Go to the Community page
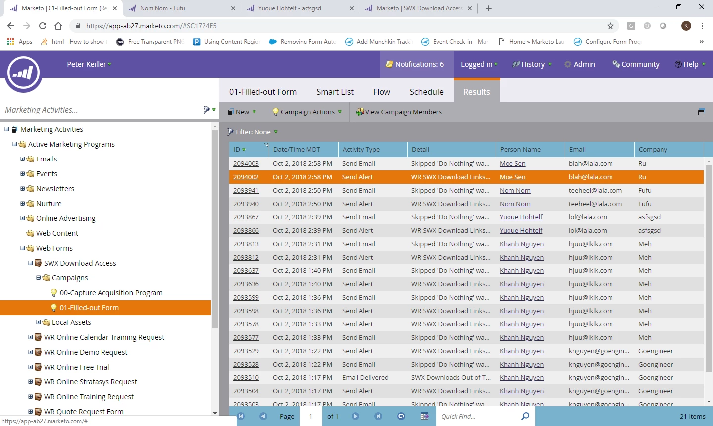This screenshot has width=713, height=426. pos(636,64)
